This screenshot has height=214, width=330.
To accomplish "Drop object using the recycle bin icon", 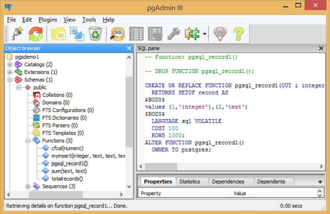I will 95,34.
